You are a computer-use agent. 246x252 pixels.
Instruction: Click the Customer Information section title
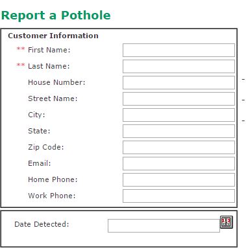[x=53, y=36]
